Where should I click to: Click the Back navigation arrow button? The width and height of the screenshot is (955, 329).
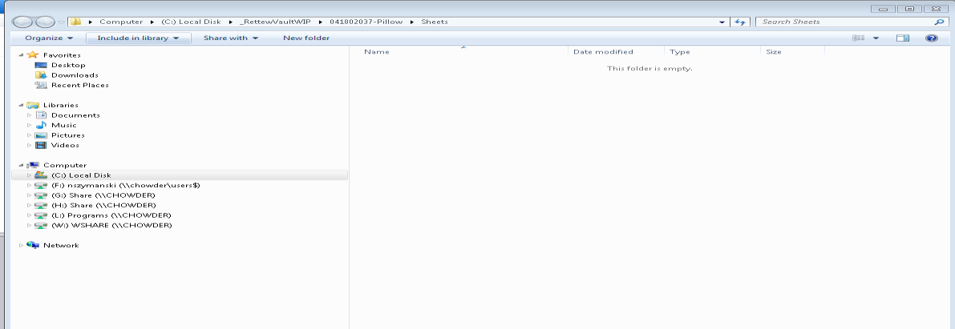22,22
